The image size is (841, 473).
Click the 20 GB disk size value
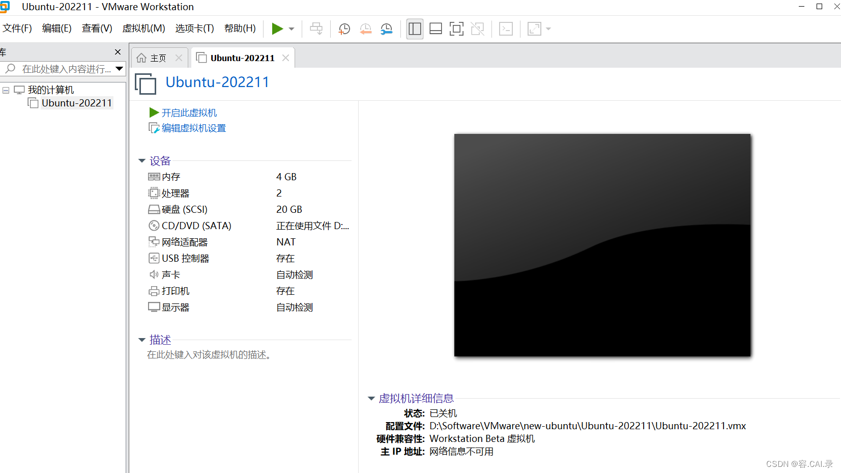tap(289, 209)
